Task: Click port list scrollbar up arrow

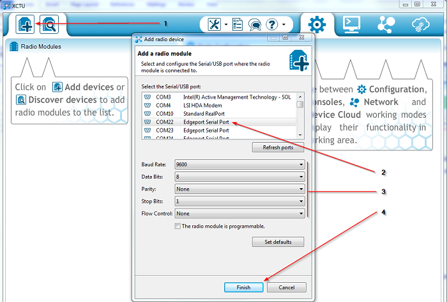Action: (300, 96)
